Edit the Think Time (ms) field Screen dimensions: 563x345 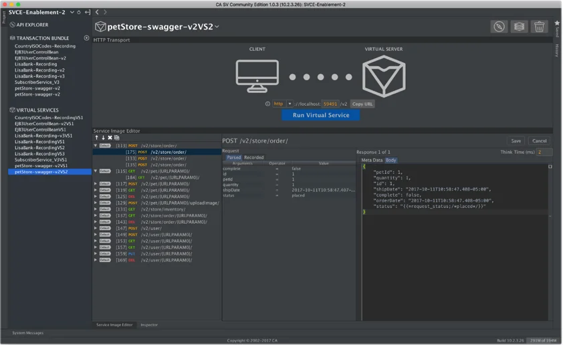[544, 152]
